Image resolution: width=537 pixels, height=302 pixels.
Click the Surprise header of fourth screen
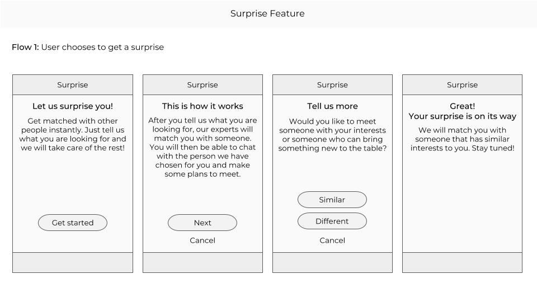tap(463, 85)
